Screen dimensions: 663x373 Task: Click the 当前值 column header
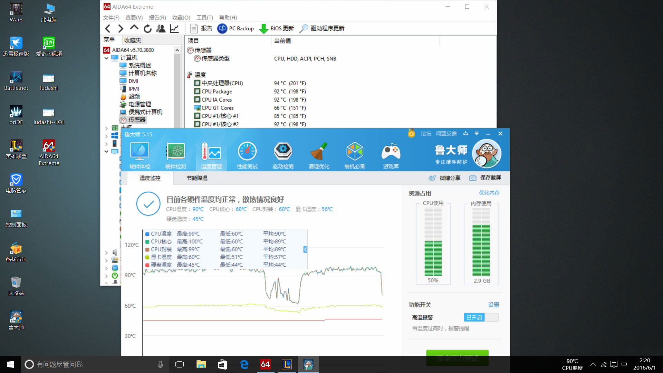(x=355, y=41)
